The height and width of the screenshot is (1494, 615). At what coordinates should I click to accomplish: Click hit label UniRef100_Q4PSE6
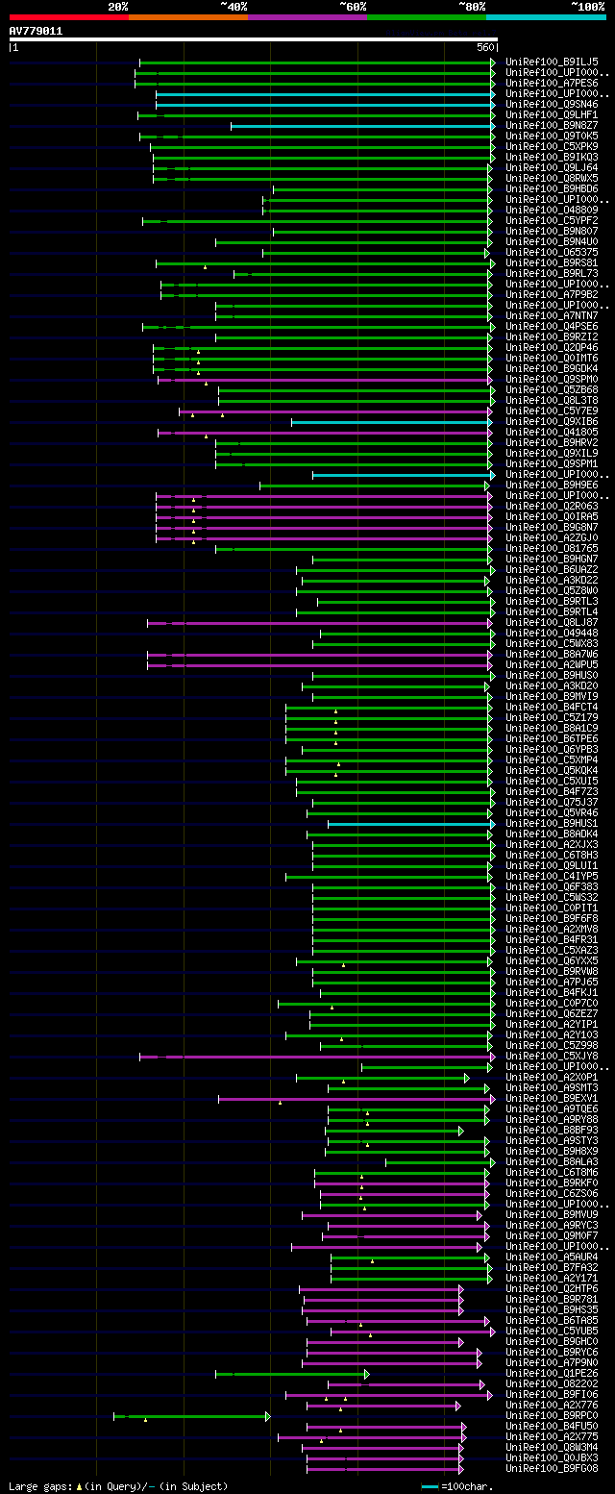552,326
